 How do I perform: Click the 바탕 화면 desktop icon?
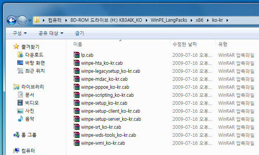click(20, 62)
